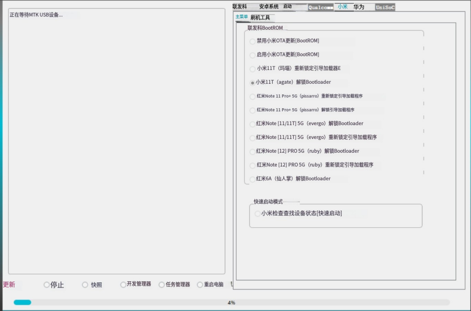Screen dimensions: 471x311
Task: Choose 红米Note [12] PRO 5G ruby 解锁Bootloader
Action: coord(304,151)
